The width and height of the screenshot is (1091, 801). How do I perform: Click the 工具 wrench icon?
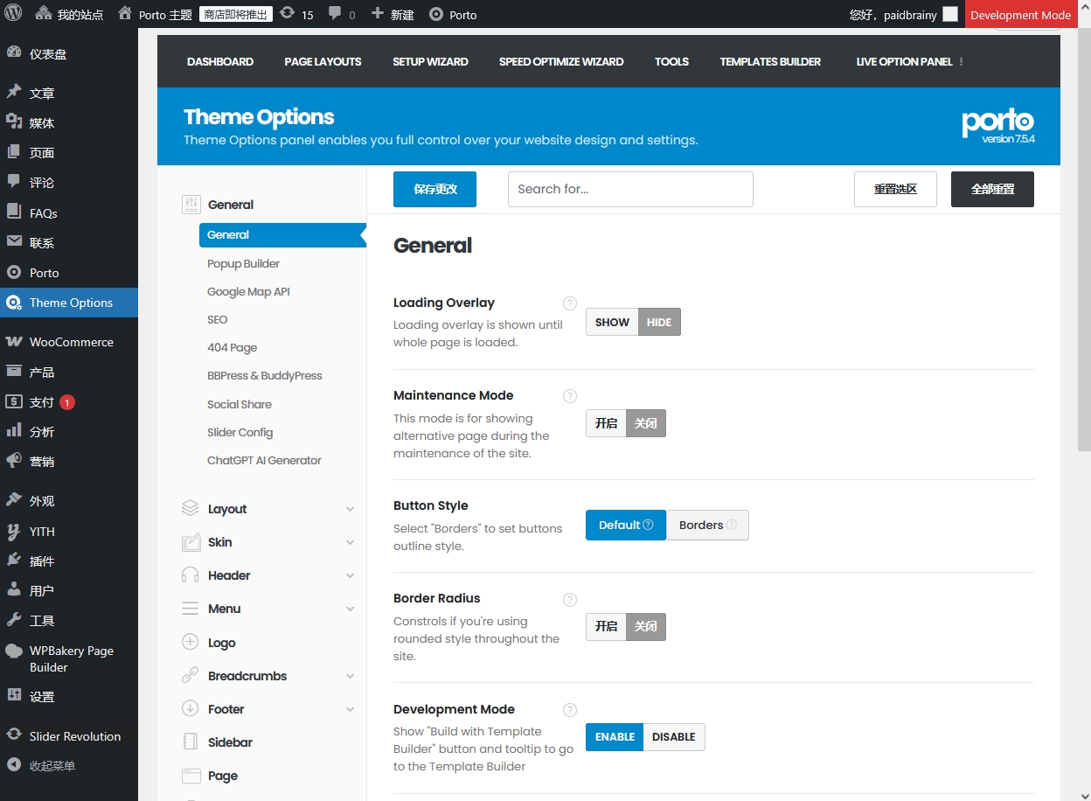(x=13, y=620)
